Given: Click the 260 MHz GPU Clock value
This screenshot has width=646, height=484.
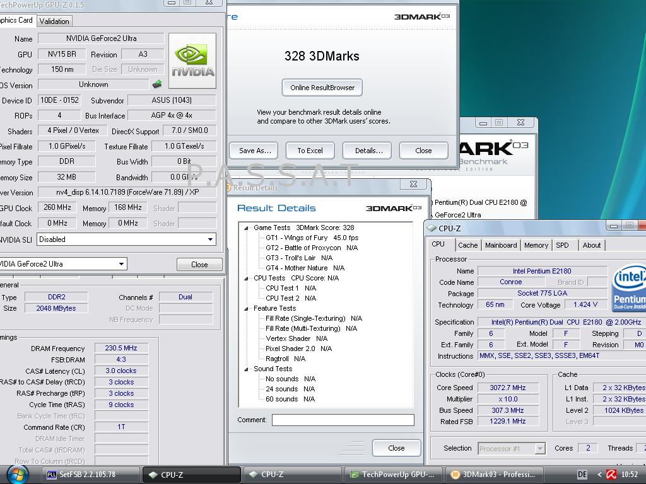Looking at the screenshot, I should [57, 207].
